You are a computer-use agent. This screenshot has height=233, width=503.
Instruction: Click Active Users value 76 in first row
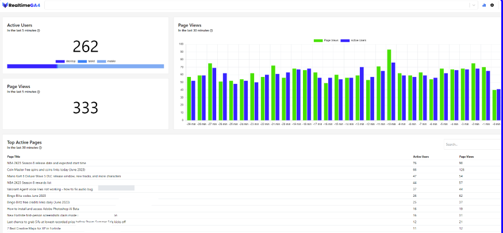tap(415, 163)
